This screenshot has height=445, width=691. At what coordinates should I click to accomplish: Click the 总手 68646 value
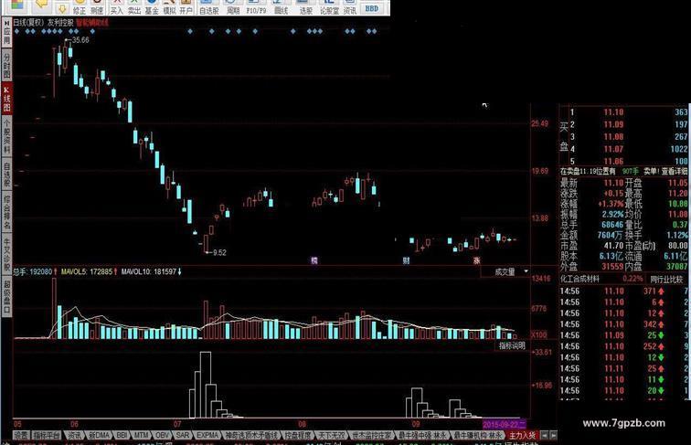612,225
